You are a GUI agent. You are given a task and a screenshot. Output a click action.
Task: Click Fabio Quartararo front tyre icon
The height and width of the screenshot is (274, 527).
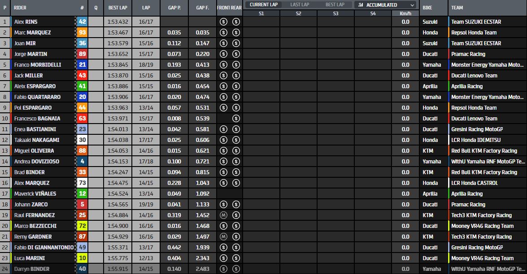coord(223,97)
